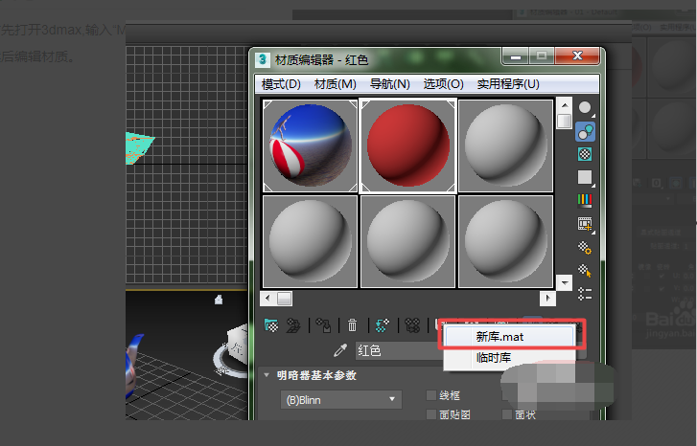Select gray slot below beach ball sample
The image size is (697, 446).
tap(310, 242)
